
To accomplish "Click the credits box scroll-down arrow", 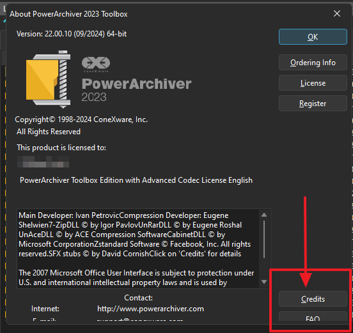I will [264, 282].
